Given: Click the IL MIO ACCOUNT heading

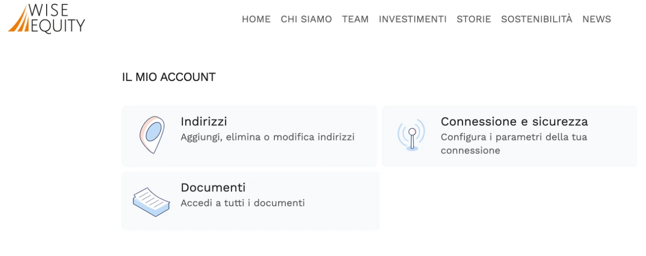Looking at the screenshot, I should (169, 77).
